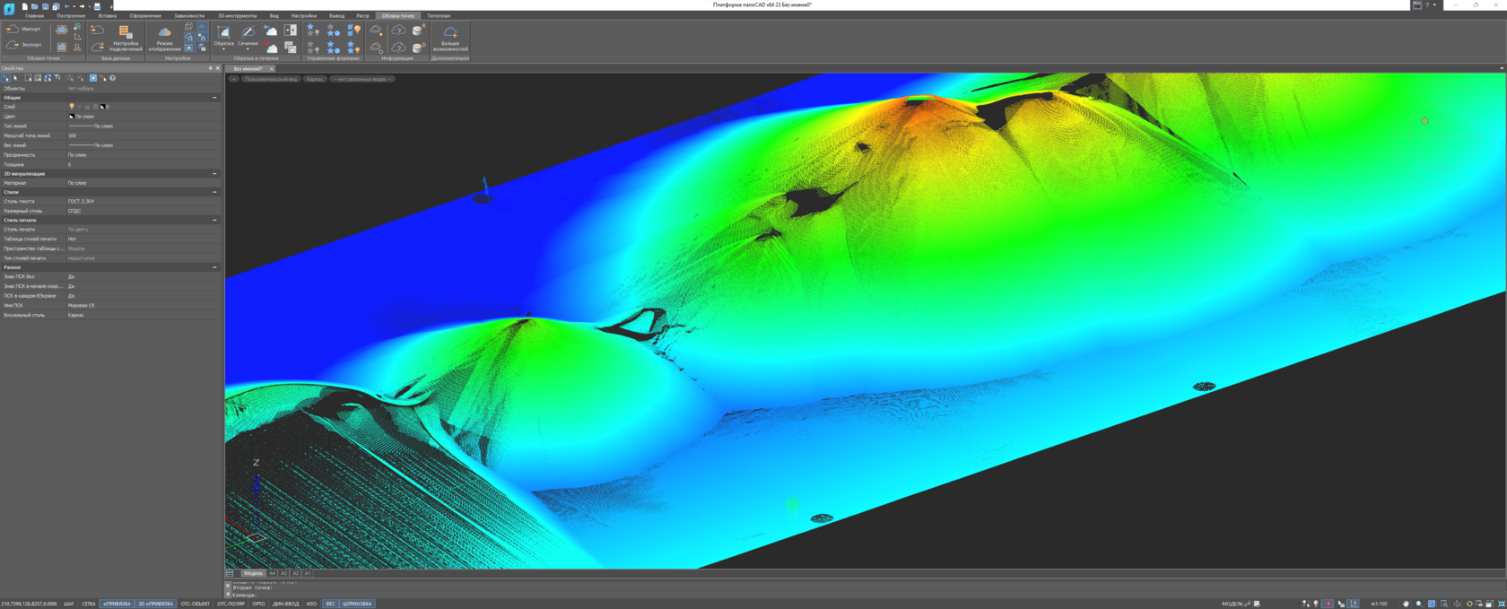Image resolution: width=1507 pixels, height=609 pixels.
Task: Click the нет связанных видов viewport label
Action: pos(362,79)
